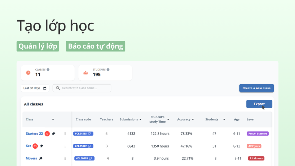The width and height of the screenshot is (295, 166).
Task: Click the Search with class name field
Action: pos(82,88)
